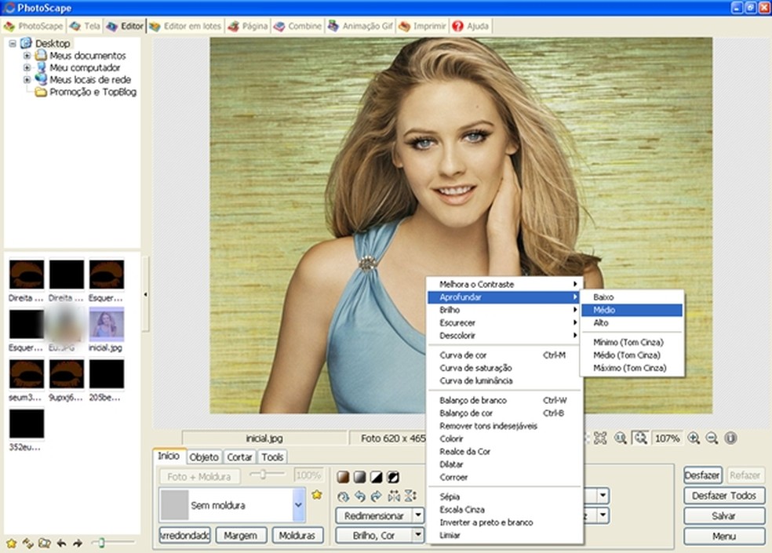This screenshot has height=553, width=772.
Task: Click the back arrow under thumbnail panel
Action: [61, 543]
